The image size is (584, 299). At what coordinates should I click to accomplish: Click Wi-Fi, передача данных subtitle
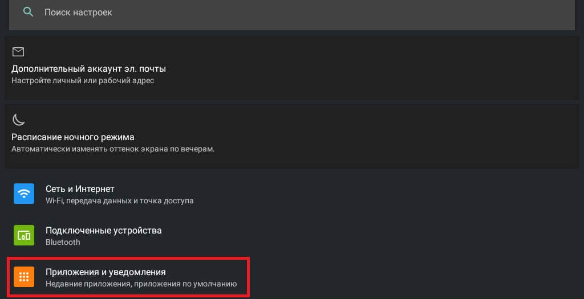point(120,201)
